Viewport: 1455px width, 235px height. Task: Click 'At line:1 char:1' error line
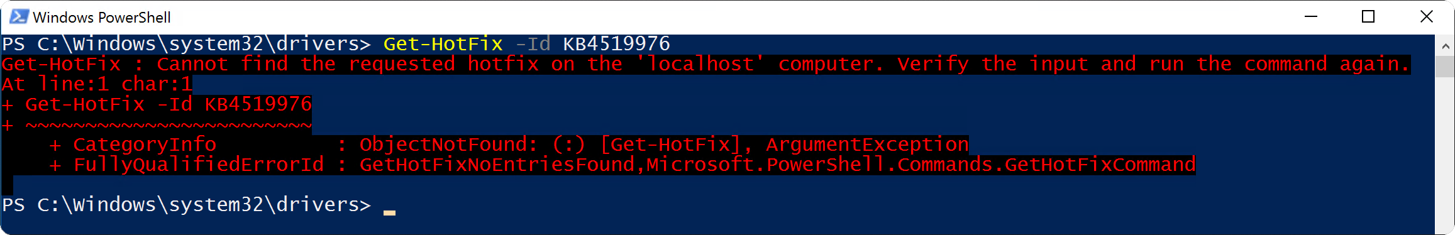(x=97, y=84)
